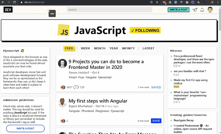This screenshot has height=134, width=221.
Task: Toggle the JavaScript FOLLOWING button
Action: click(145, 30)
